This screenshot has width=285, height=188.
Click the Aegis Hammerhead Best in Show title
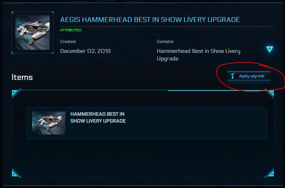click(150, 20)
